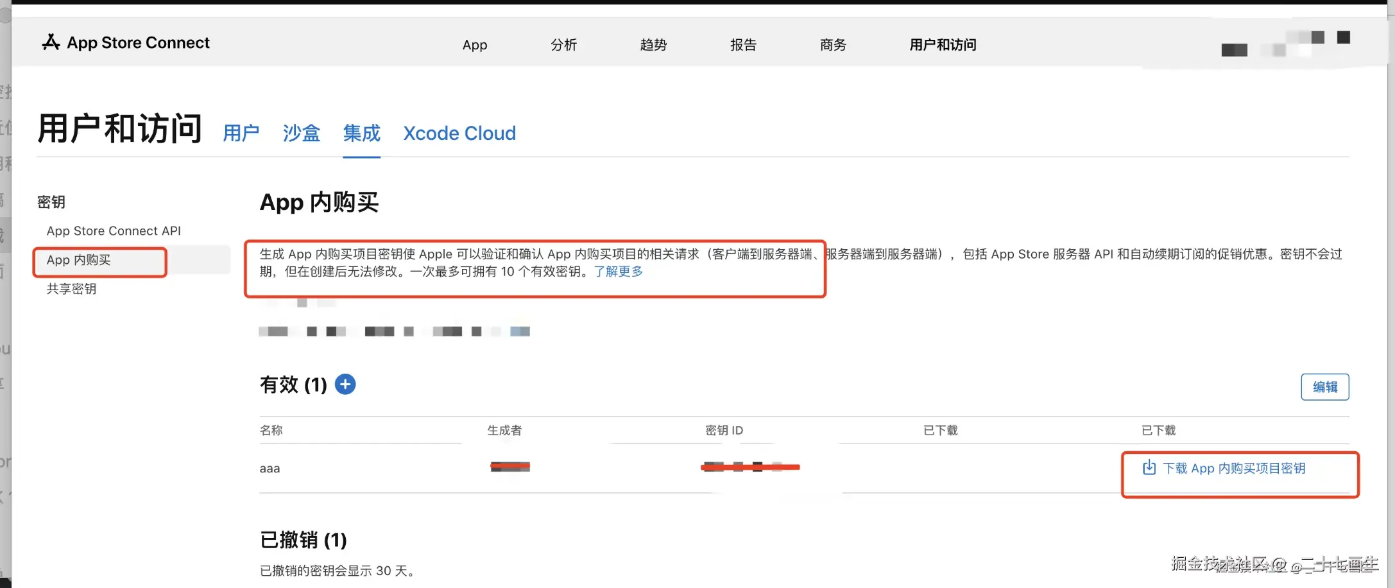This screenshot has width=1395, height=588.
Task: Add a new key with the plus icon
Action: point(345,385)
